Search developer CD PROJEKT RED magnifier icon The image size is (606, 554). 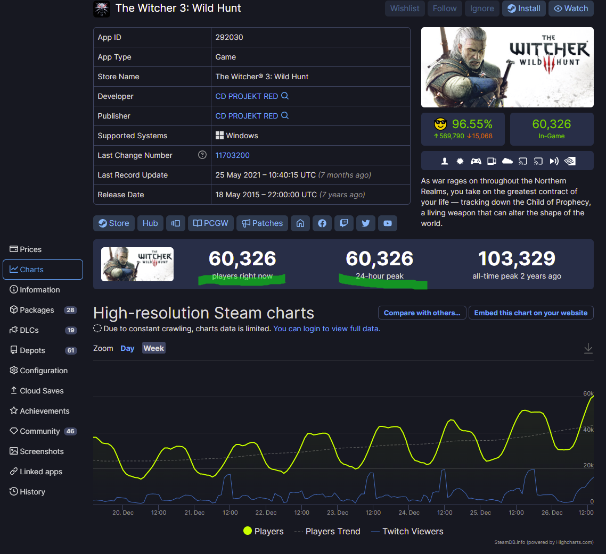285,96
